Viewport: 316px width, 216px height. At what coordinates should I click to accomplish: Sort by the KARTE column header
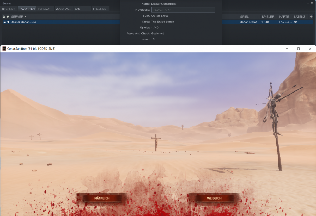point(284,17)
